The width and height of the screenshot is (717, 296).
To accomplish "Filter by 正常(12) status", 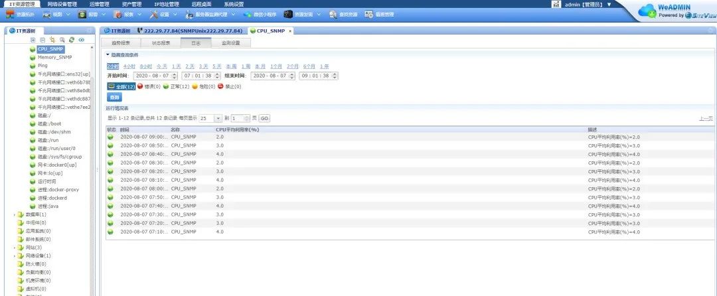I will click(176, 86).
